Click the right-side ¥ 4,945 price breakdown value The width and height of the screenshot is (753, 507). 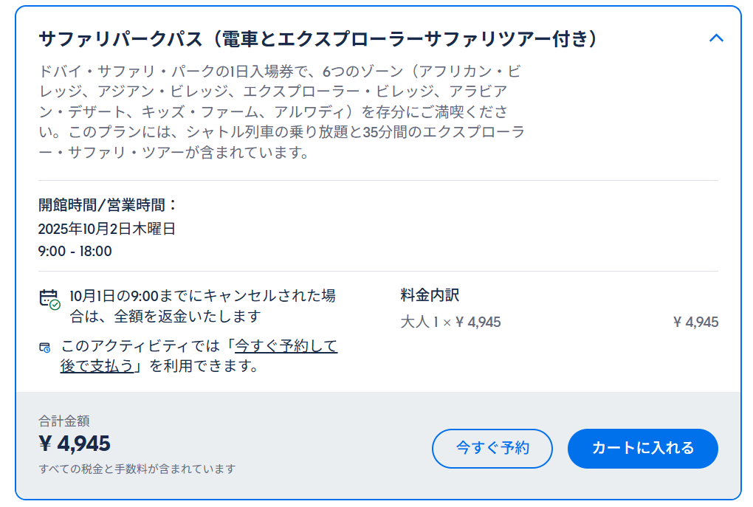(x=695, y=322)
